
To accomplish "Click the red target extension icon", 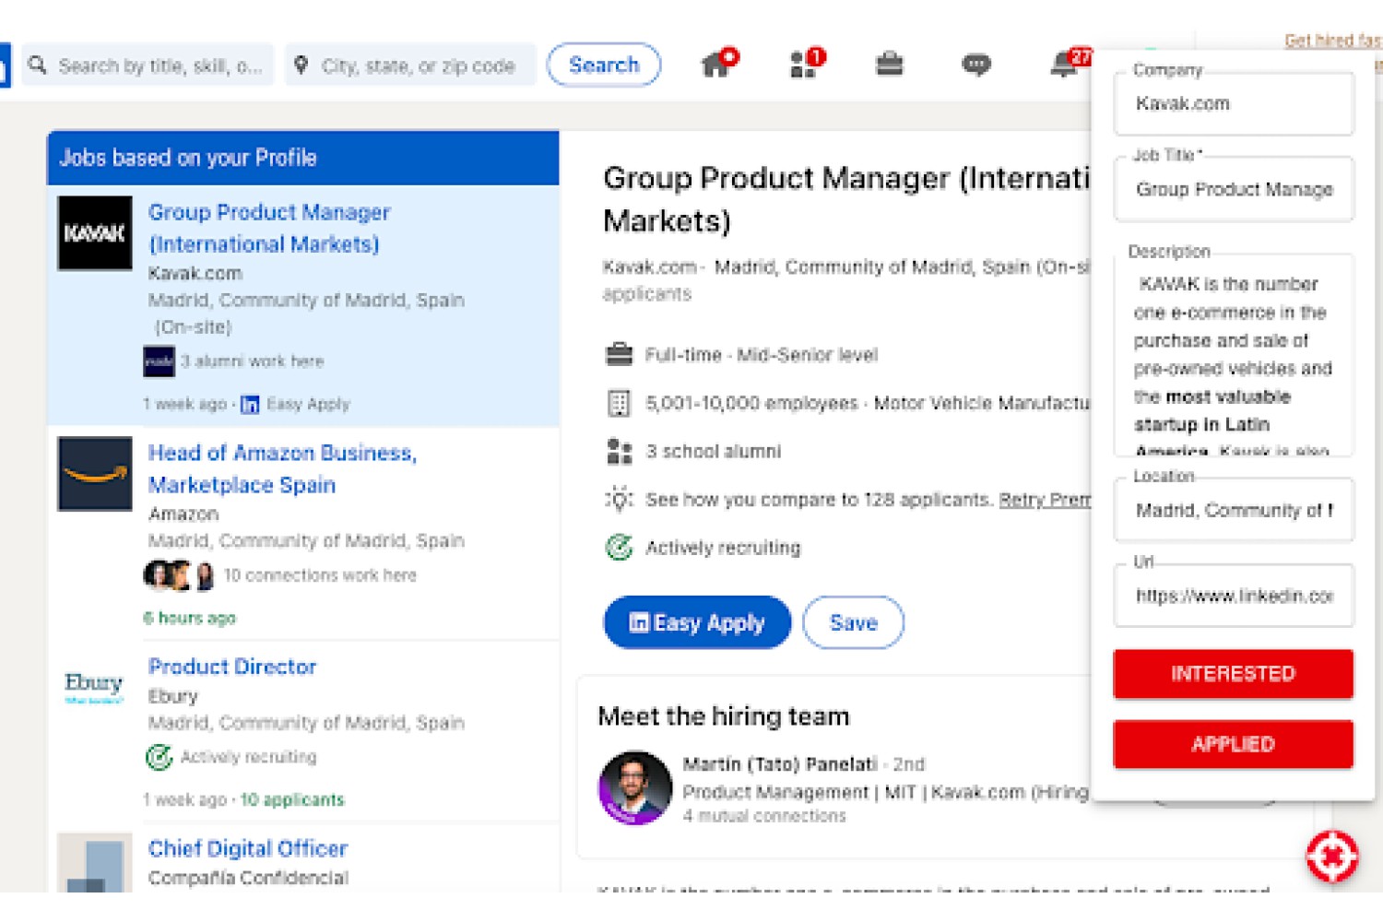I will tap(1331, 857).
